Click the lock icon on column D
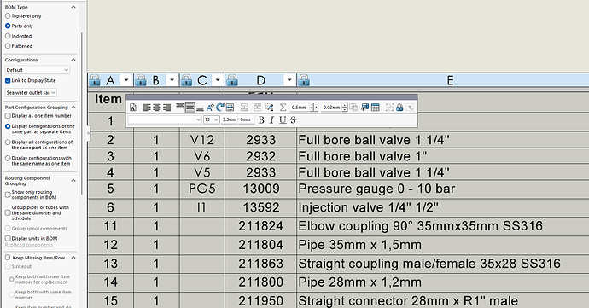 [x=232, y=80]
